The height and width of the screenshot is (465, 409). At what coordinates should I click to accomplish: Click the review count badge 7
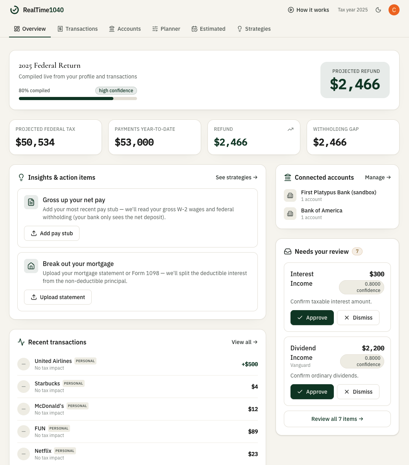click(x=357, y=251)
